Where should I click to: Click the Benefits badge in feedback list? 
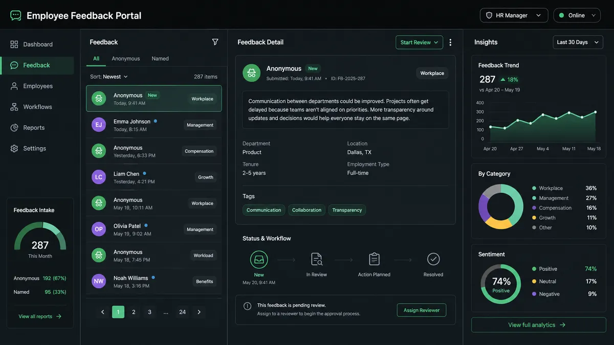coord(205,282)
